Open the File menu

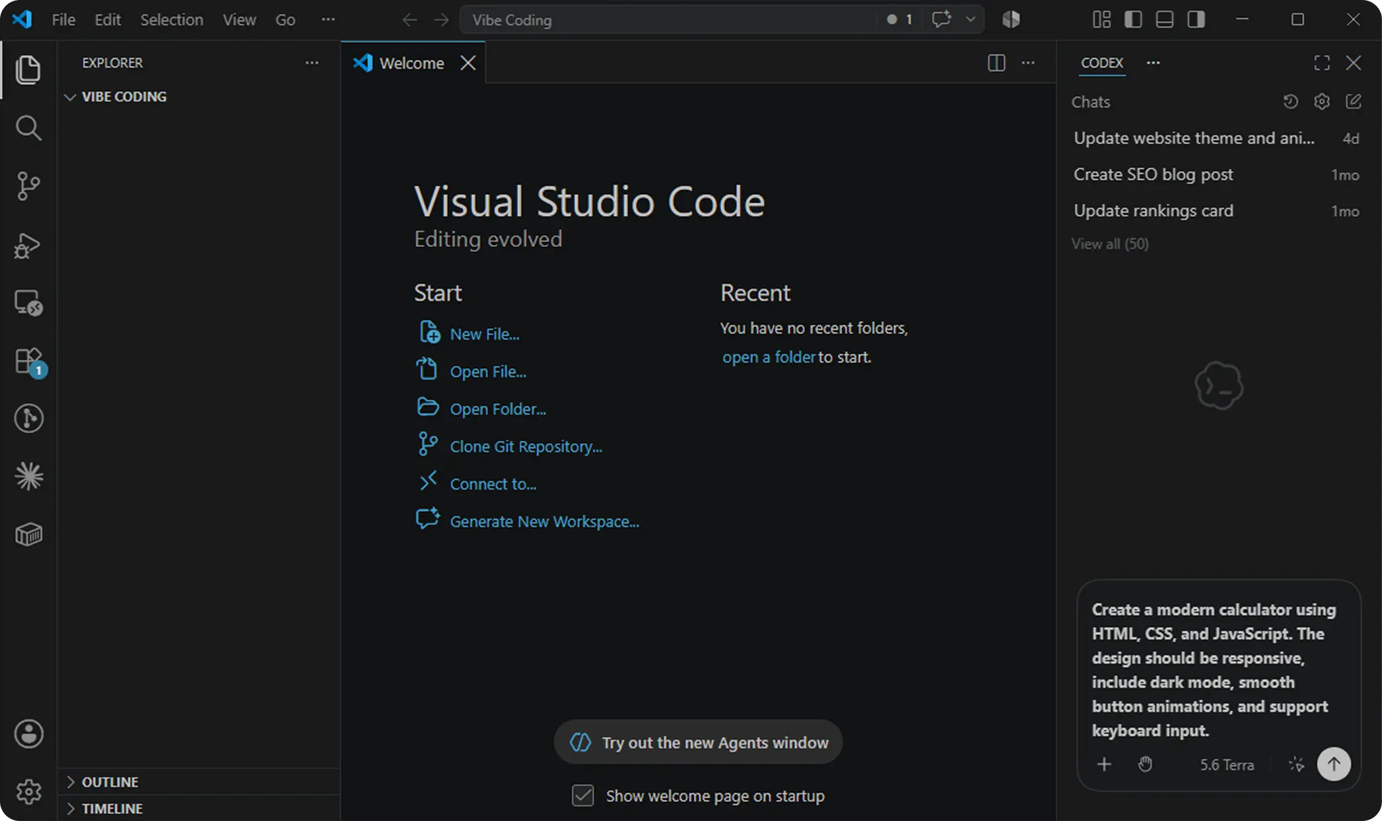pyautogui.click(x=63, y=20)
